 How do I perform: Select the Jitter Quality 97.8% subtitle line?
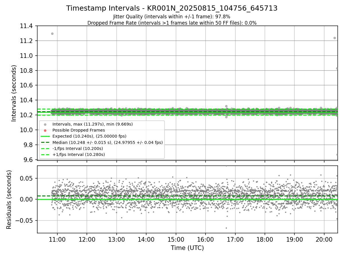[172, 17]
